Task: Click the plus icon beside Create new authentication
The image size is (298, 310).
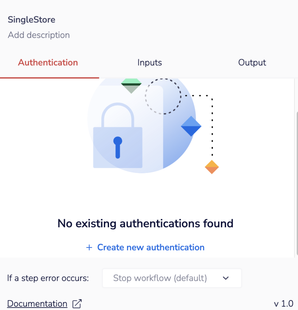Action: [89, 247]
